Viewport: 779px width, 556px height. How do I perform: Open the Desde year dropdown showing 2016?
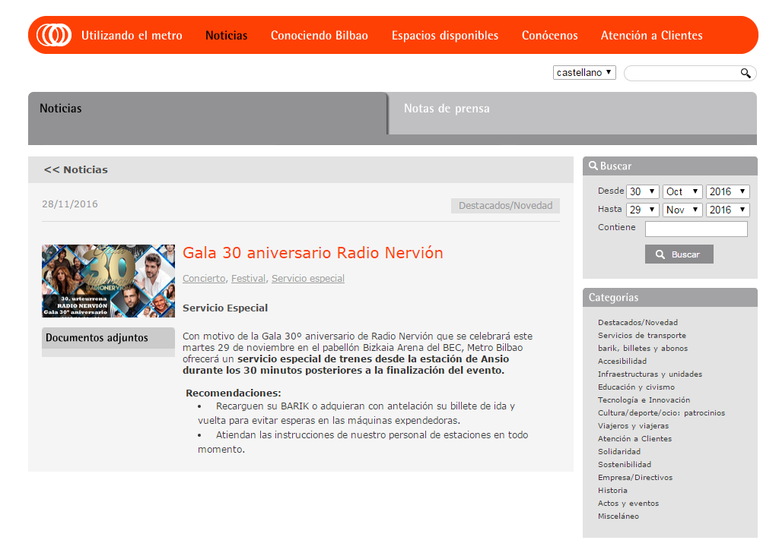pos(727,191)
